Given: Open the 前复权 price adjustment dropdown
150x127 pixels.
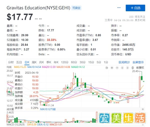Looking at the screenshot, I should [x=140, y=68].
